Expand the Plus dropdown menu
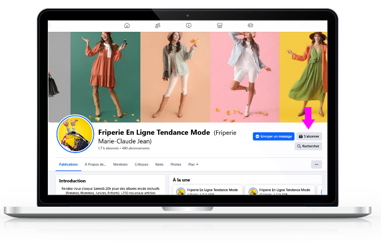 point(193,164)
